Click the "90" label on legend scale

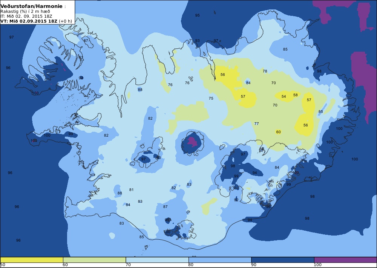pyautogui.click(x=254, y=265)
